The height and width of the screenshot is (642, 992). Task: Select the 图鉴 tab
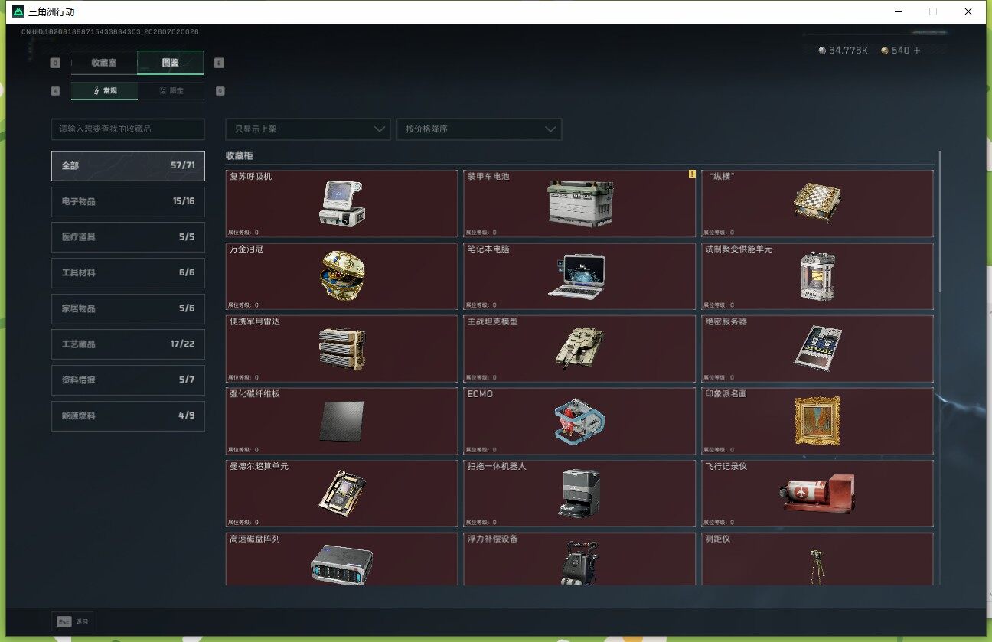click(171, 63)
